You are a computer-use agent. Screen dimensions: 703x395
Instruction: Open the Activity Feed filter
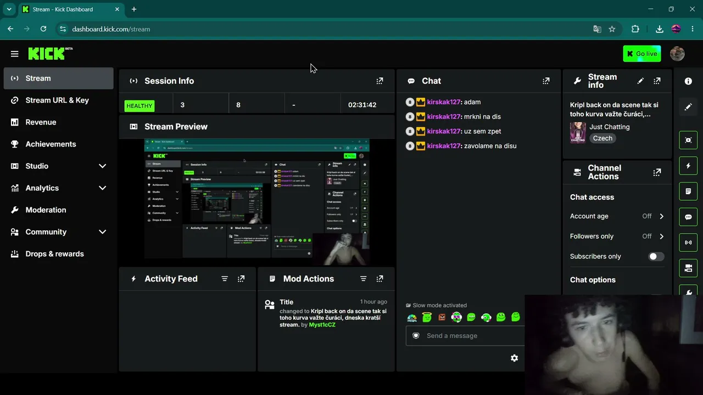225,279
